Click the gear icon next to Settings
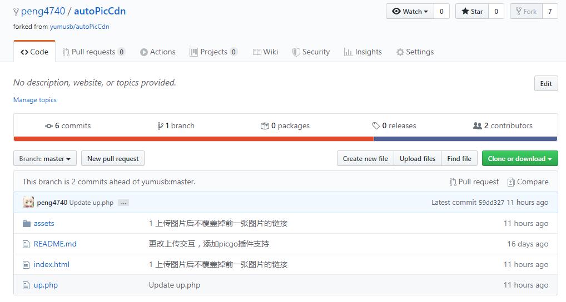566x302 pixels. [x=400, y=52]
